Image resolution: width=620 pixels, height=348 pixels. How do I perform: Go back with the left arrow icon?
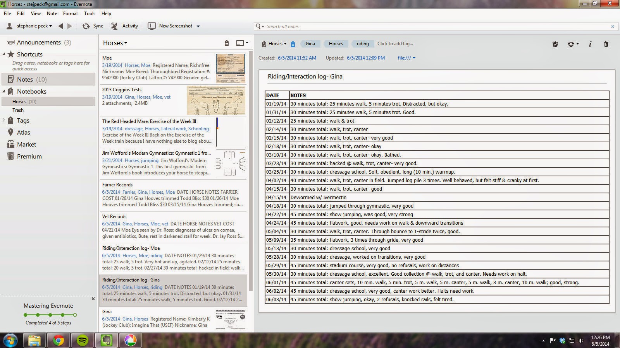click(x=60, y=26)
